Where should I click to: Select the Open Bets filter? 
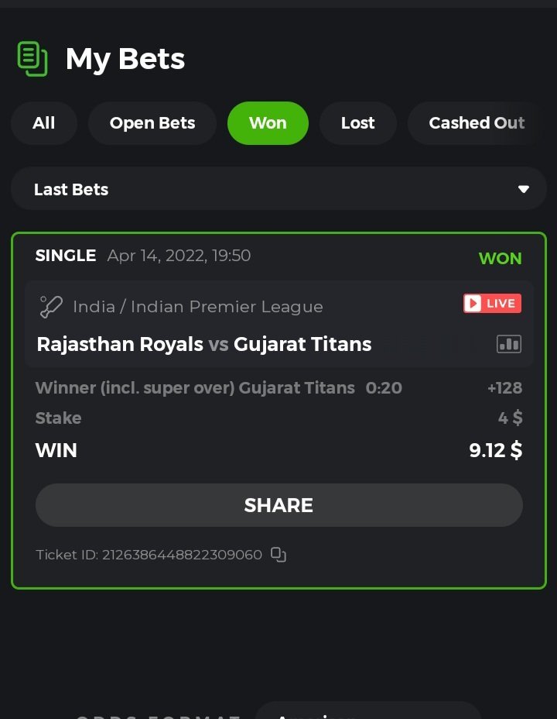pos(152,123)
